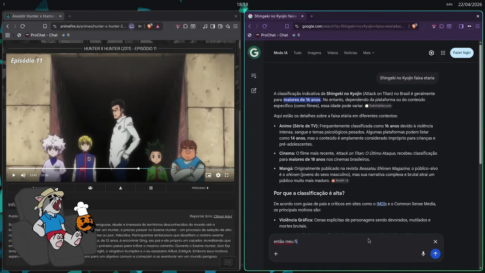485x273 pixels.
Task: Go to the PRÓXIMO episode
Action: pyautogui.click(x=200, y=188)
